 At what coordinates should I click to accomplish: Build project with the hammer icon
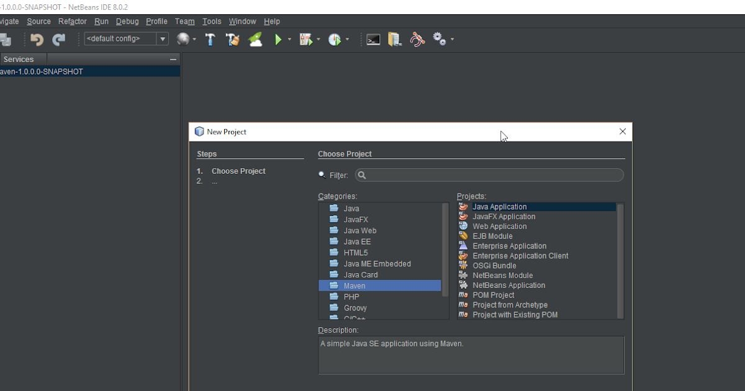[210, 39]
